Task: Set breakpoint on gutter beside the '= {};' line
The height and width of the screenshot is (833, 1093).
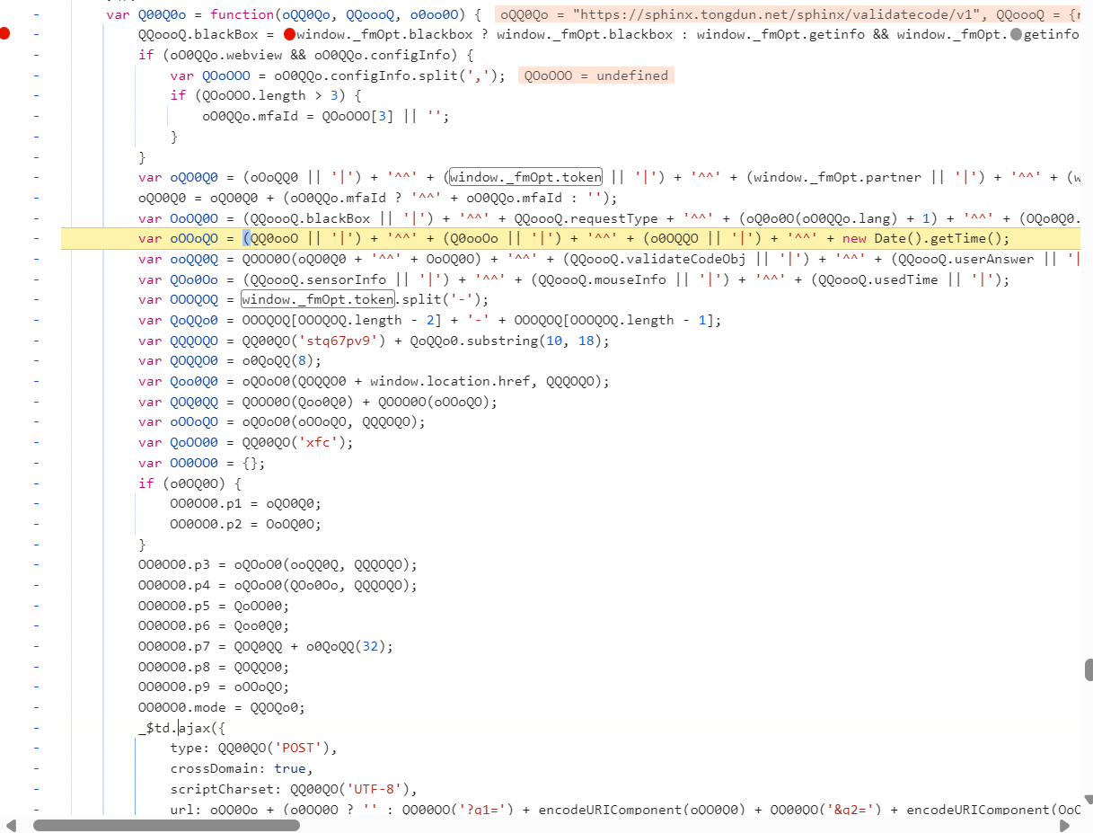Action: click(x=36, y=463)
